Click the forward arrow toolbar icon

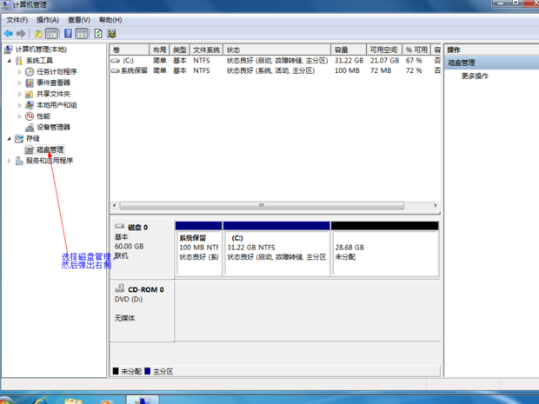pyautogui.click(x=21, y=33)
